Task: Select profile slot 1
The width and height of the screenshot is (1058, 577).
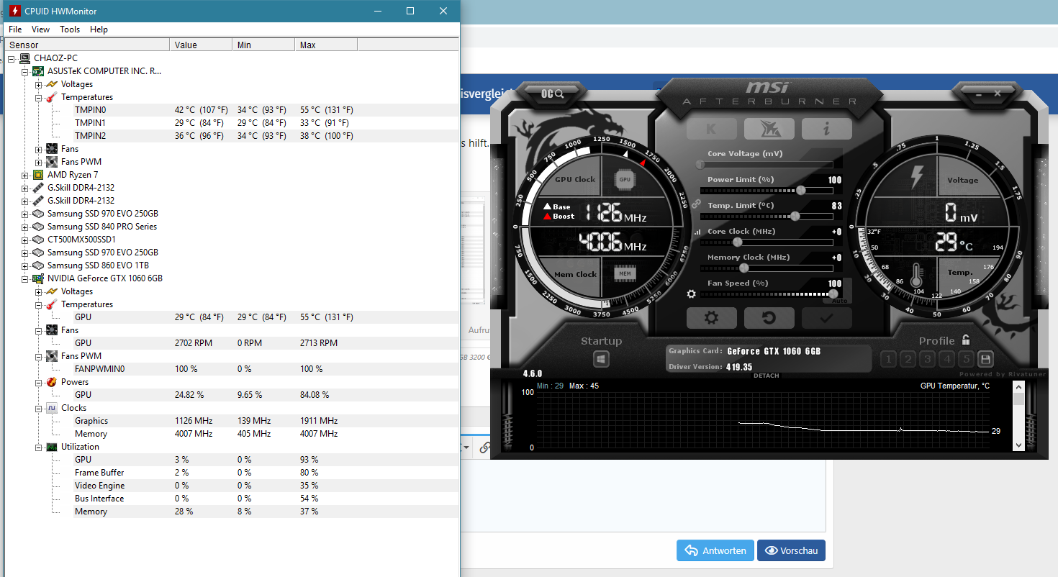Action: pyautogui.click(x=888, y=359)
